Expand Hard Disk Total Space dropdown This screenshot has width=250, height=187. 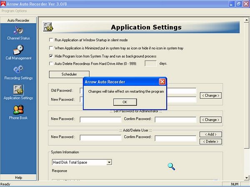click(109, 162)
